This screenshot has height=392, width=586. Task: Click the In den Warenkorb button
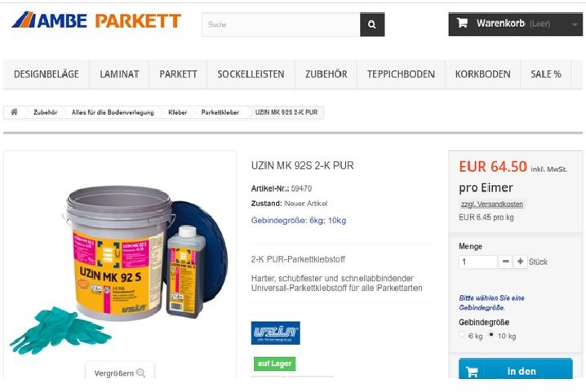click(515, 368)
